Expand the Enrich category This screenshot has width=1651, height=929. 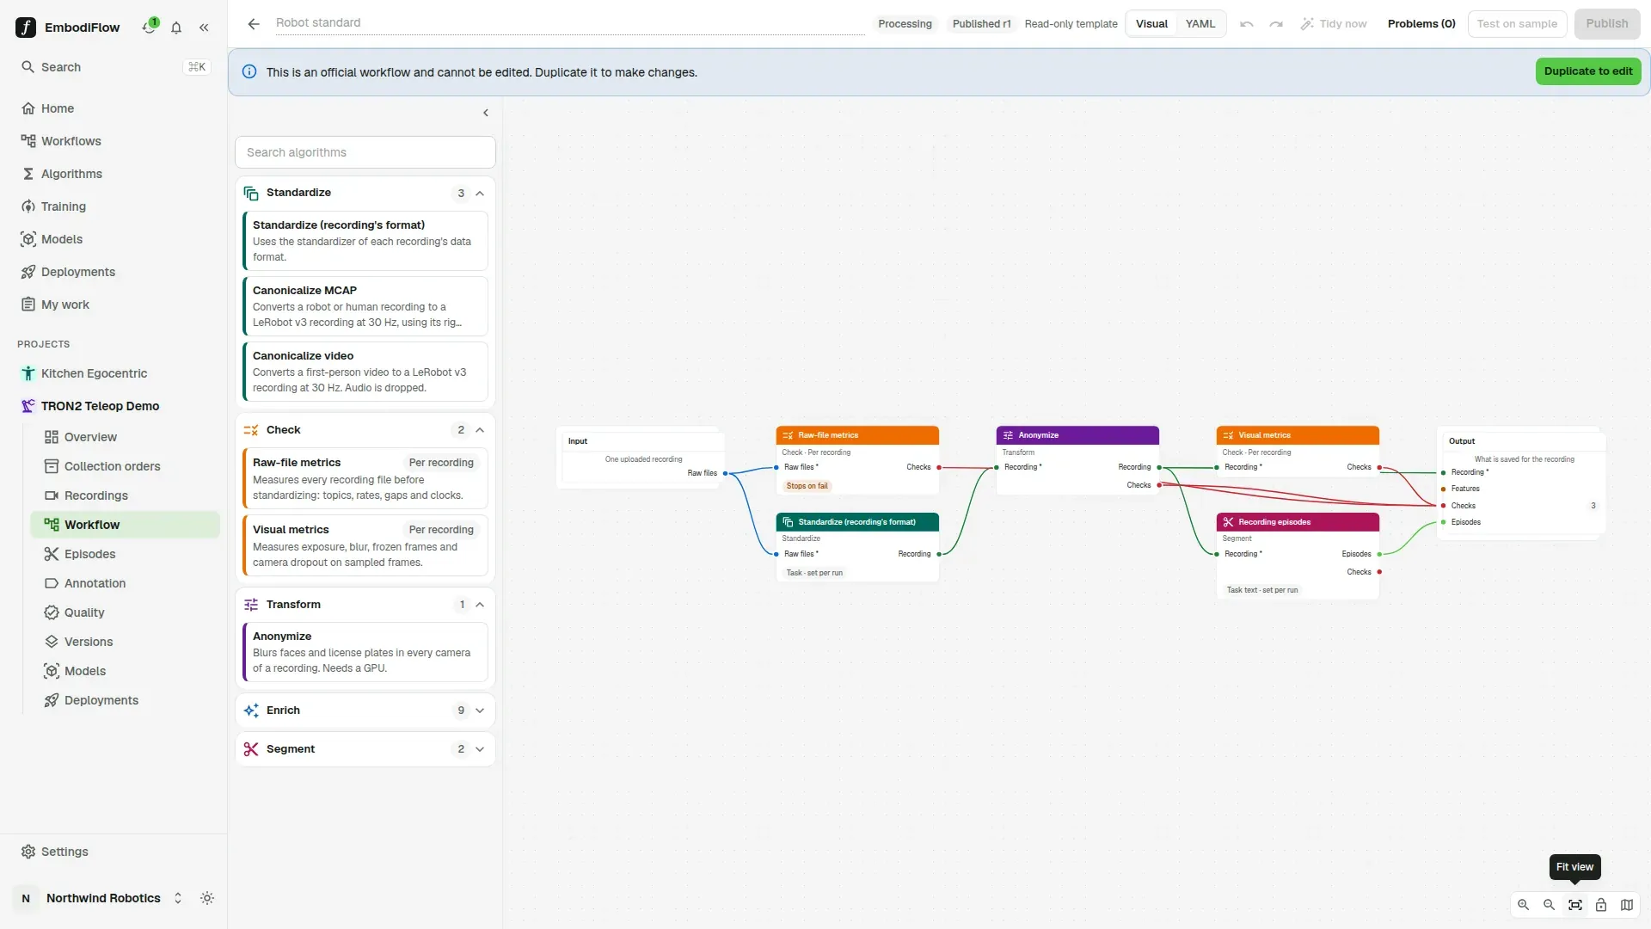click(x=480, y=711)
